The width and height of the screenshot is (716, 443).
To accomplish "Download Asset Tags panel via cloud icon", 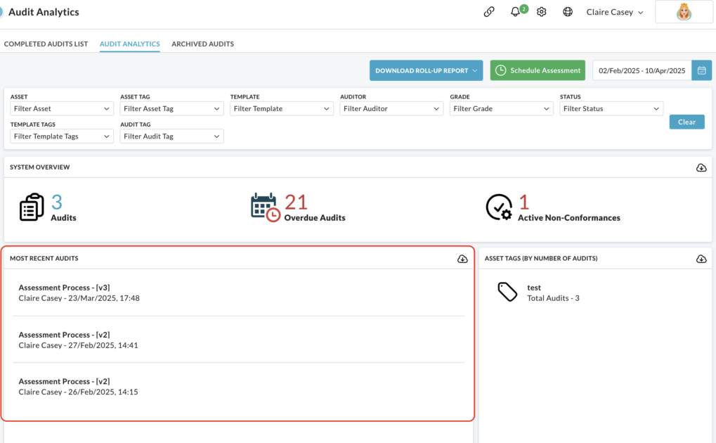I will [701, 259].
